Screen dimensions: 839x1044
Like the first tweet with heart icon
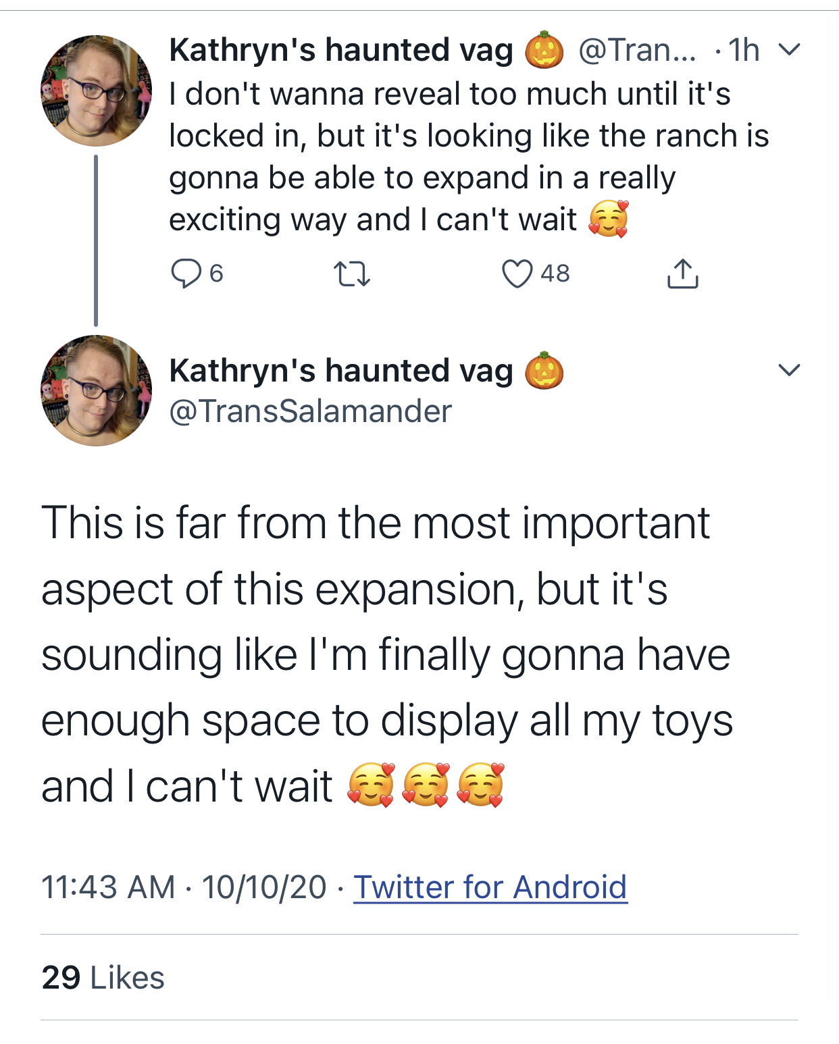coord(517,273)
